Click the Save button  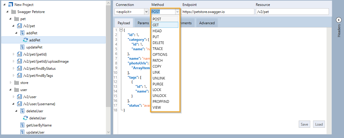pos(304,124)
